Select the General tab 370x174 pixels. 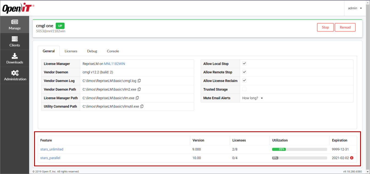point(49,51)
